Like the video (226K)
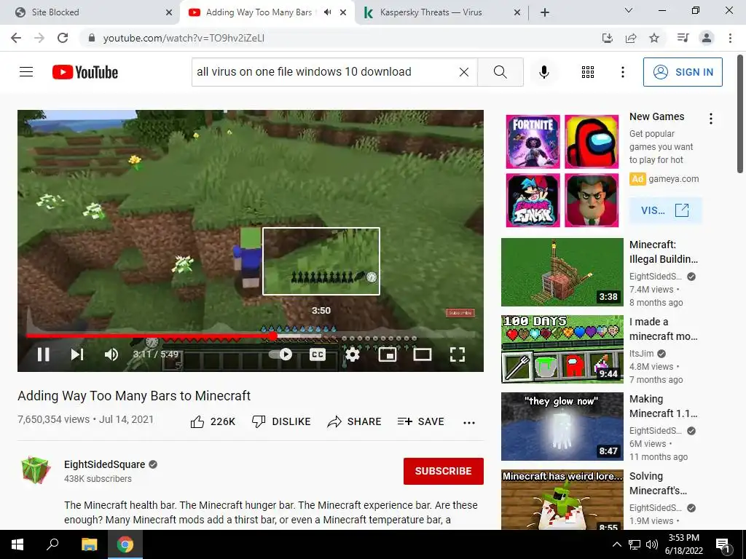The height and width of the screenshot is (559, 746). pyautogui.click(x=213, y=421)
